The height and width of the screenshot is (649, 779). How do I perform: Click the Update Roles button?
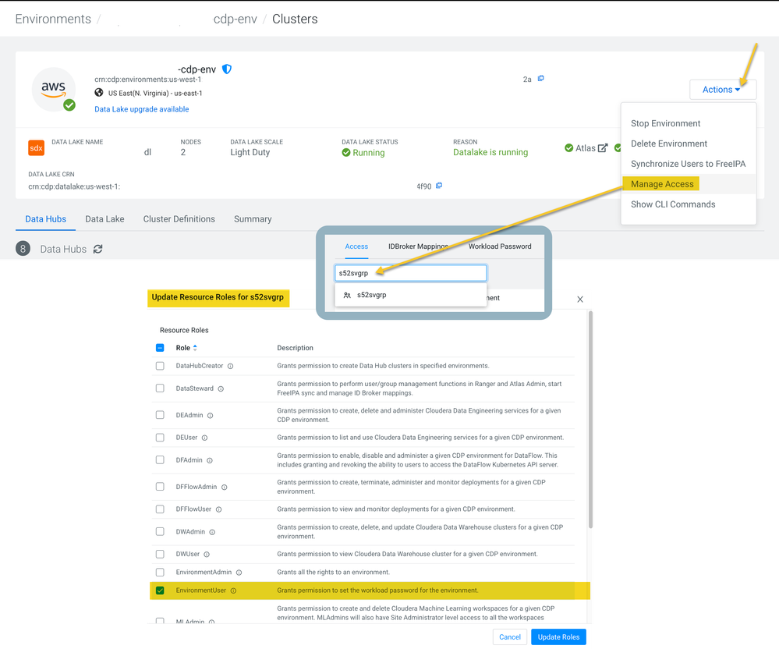click(558, 637)
